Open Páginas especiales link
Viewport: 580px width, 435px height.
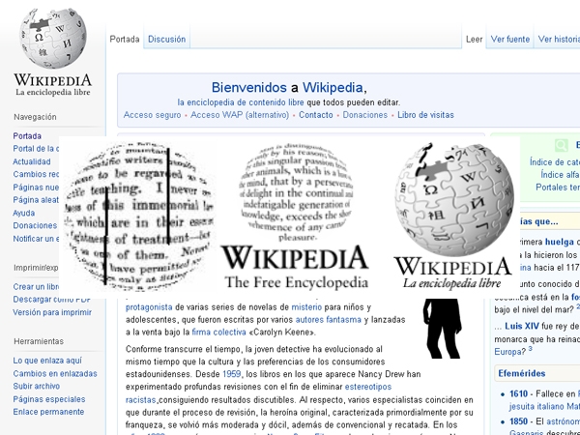pos(49,399)
